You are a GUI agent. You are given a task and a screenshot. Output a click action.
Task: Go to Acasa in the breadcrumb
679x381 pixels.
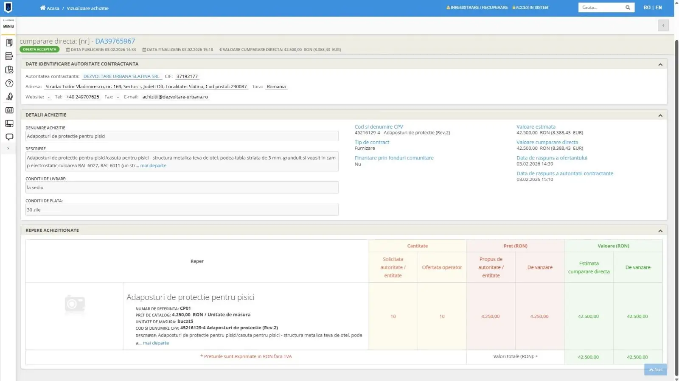pos(50,8)
